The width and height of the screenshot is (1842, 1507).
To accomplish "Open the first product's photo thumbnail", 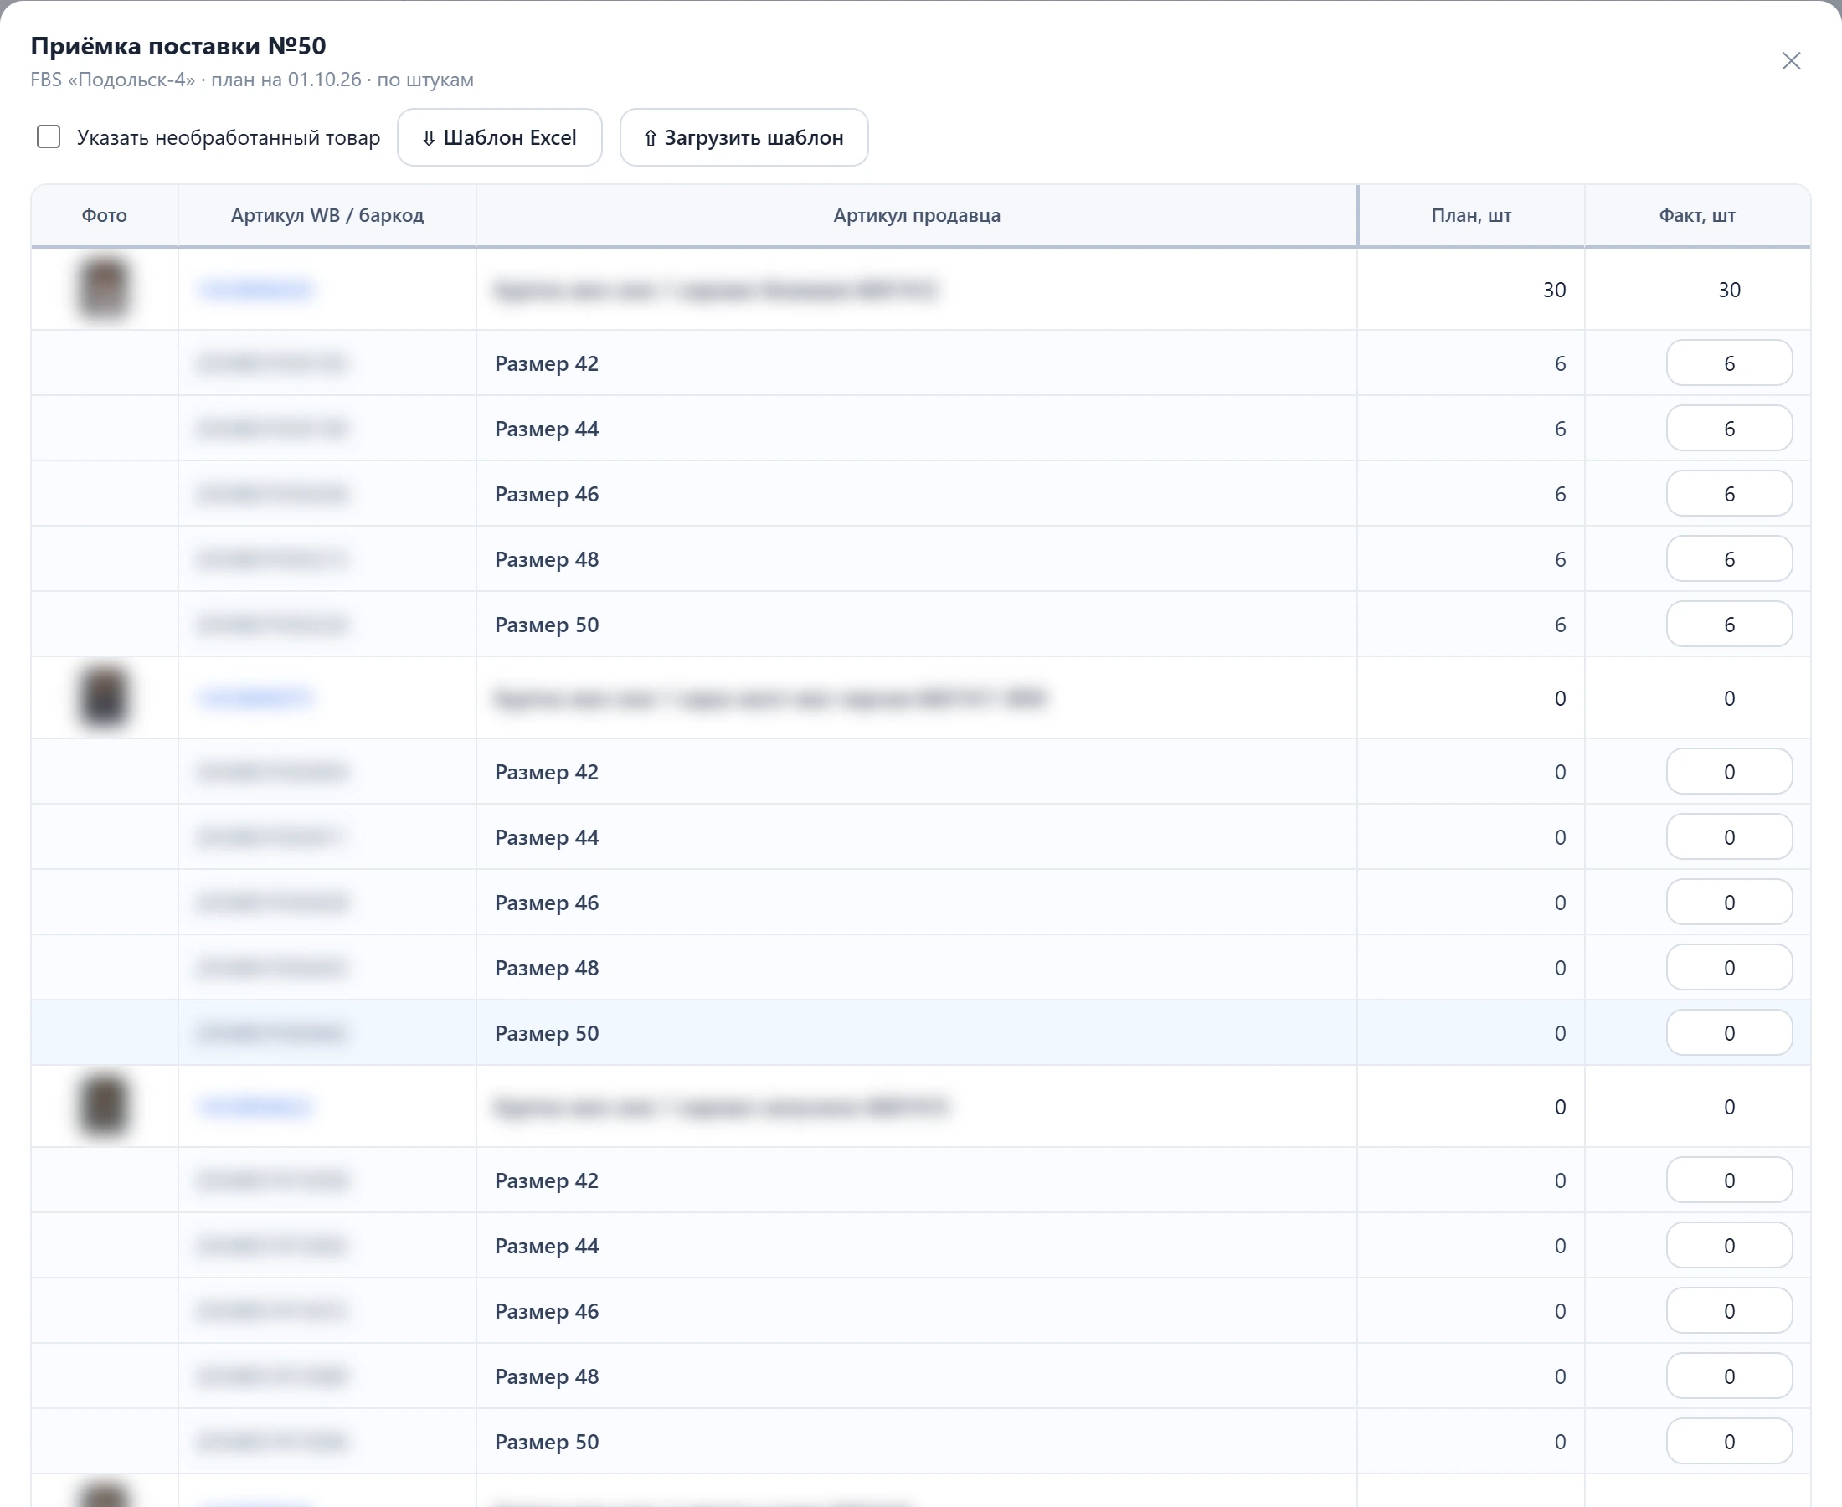I will point(104,288).
